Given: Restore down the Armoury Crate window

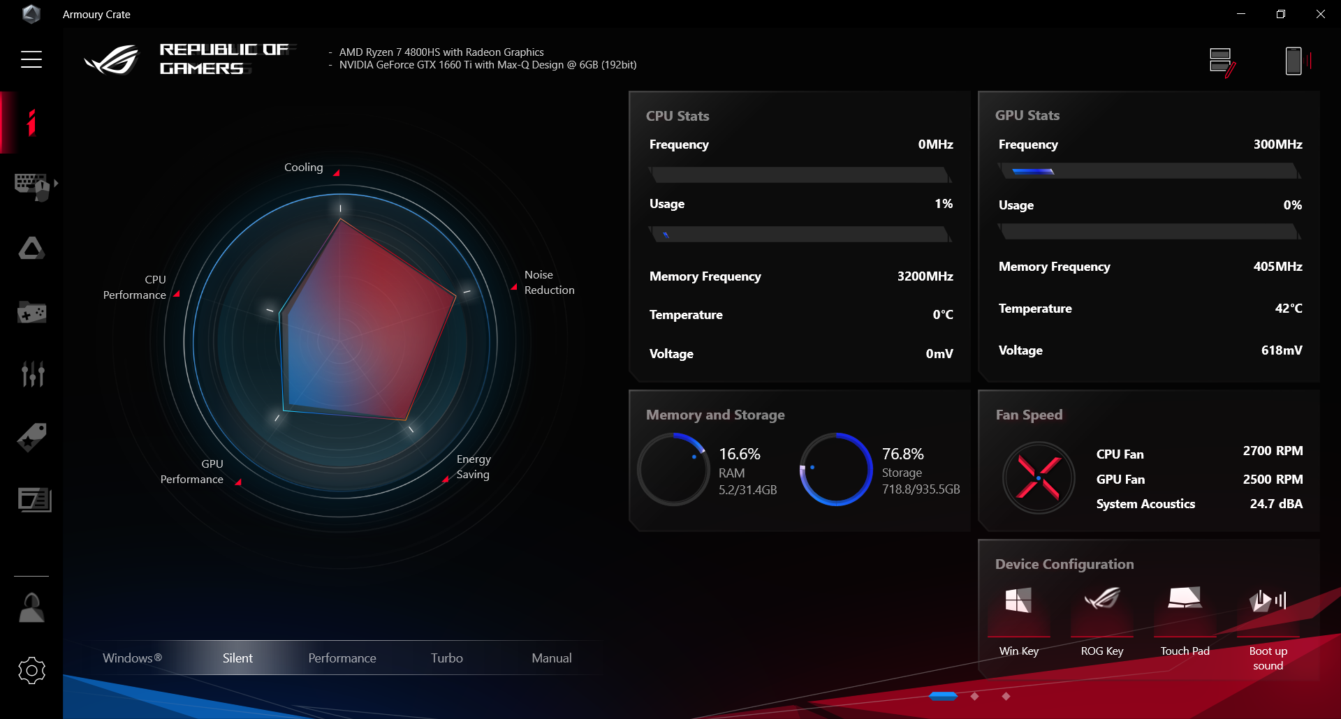Looking at the screenshot, I should [x=1281, y=14].
